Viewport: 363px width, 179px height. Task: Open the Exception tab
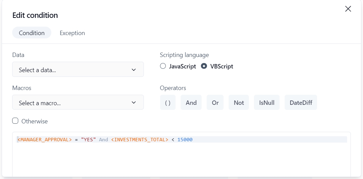pyautogui.click(x=72, y=33)
